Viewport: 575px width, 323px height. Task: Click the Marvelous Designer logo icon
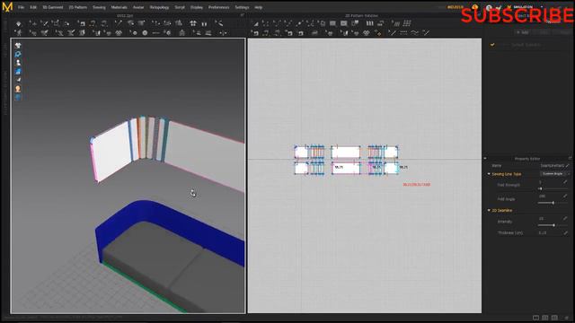[x=7, y=7]
